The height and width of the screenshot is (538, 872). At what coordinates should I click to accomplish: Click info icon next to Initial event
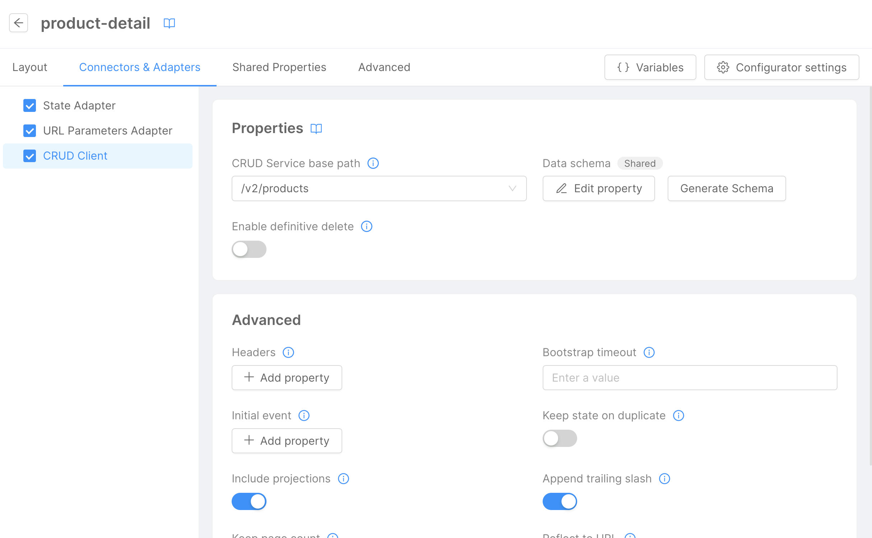(x=304, y=416)
